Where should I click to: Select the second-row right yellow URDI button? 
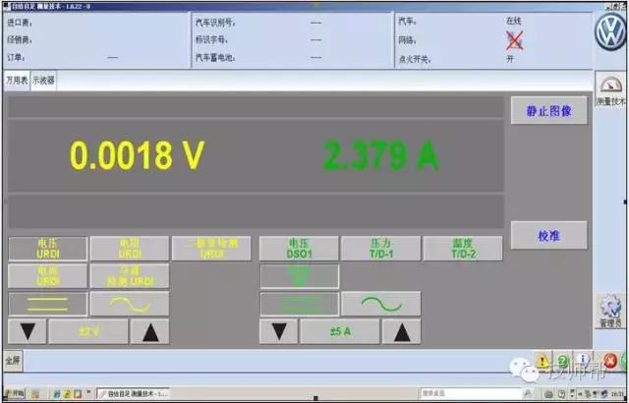pos(130,276)
